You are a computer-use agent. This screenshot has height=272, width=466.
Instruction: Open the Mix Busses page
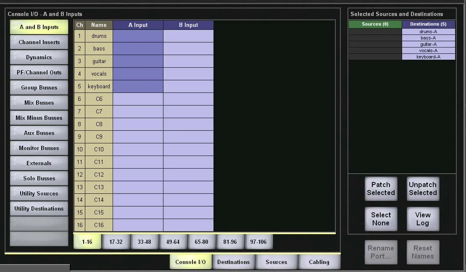click(x=39, y=103)
